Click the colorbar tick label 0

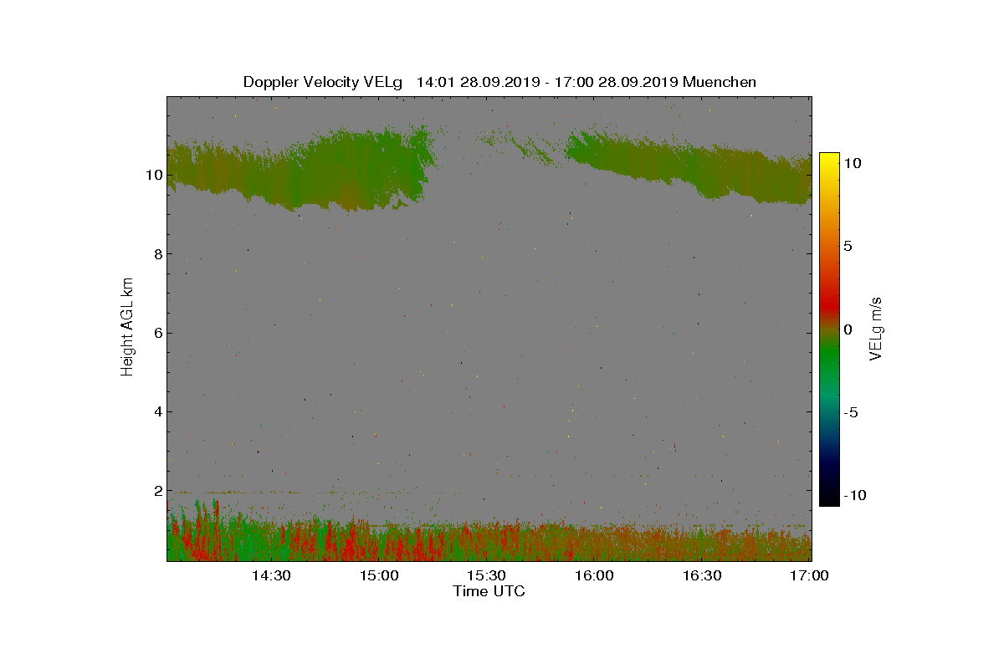[x=848, y=329]
